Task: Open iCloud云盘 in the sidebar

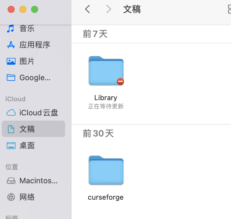Action: [x=38, y=113]
